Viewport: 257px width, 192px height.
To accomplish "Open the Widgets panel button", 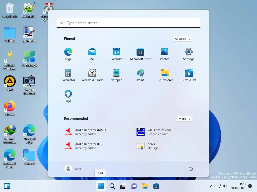I will [x=7, y=186].
